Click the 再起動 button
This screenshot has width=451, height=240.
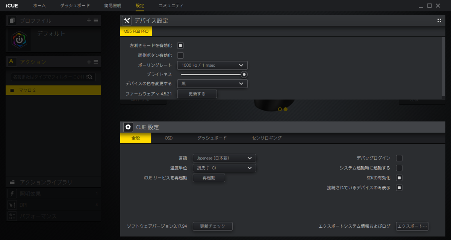(x=209, y=178)
